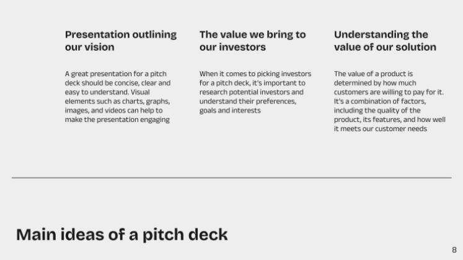The width and height of the screenshot is (463, 260).
Task: Click 'make the presentation engaging' text line
Action: coord(117,119)
